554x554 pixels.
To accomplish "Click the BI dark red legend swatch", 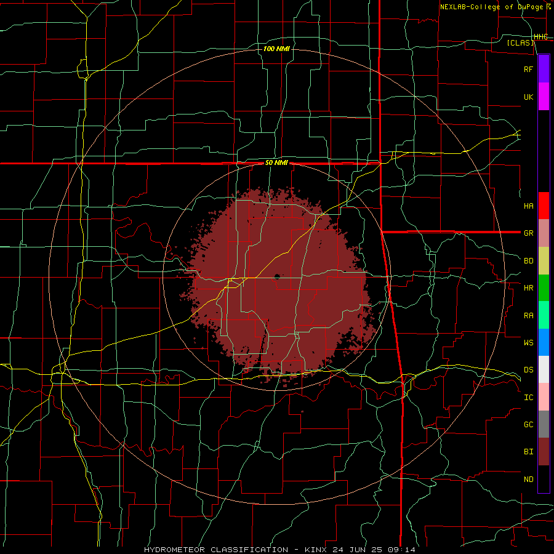I will 544,452.
